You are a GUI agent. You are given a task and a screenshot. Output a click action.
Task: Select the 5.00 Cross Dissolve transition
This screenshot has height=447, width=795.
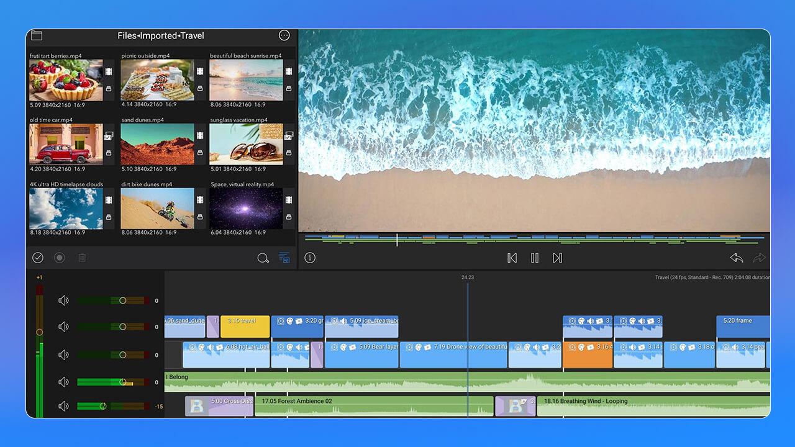tap(219, 406)
